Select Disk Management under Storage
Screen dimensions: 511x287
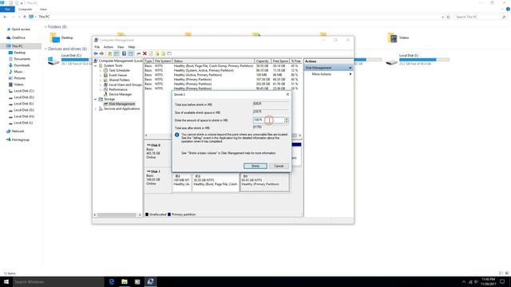121,104
